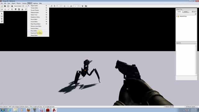Image resolution: width=199 pixels, height=112 pixels.
Task: Click the player camera figure icon
Action: pyautogui.click(x=12, y=6)
